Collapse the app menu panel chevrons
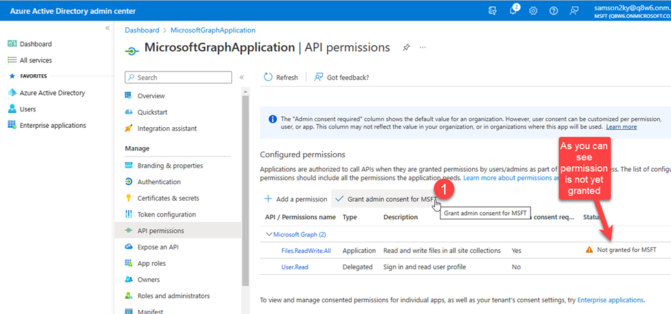This screenshot has width=671, height=314. pos(242,78)
